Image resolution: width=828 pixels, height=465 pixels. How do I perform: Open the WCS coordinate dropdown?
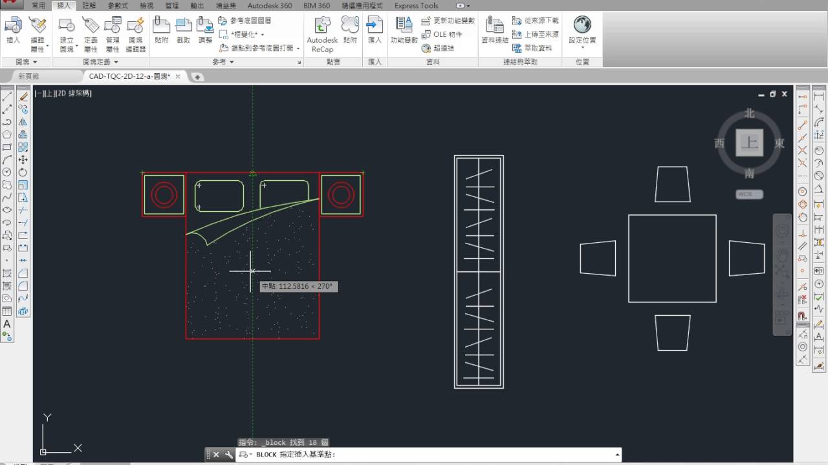click(x=749, y=194)
